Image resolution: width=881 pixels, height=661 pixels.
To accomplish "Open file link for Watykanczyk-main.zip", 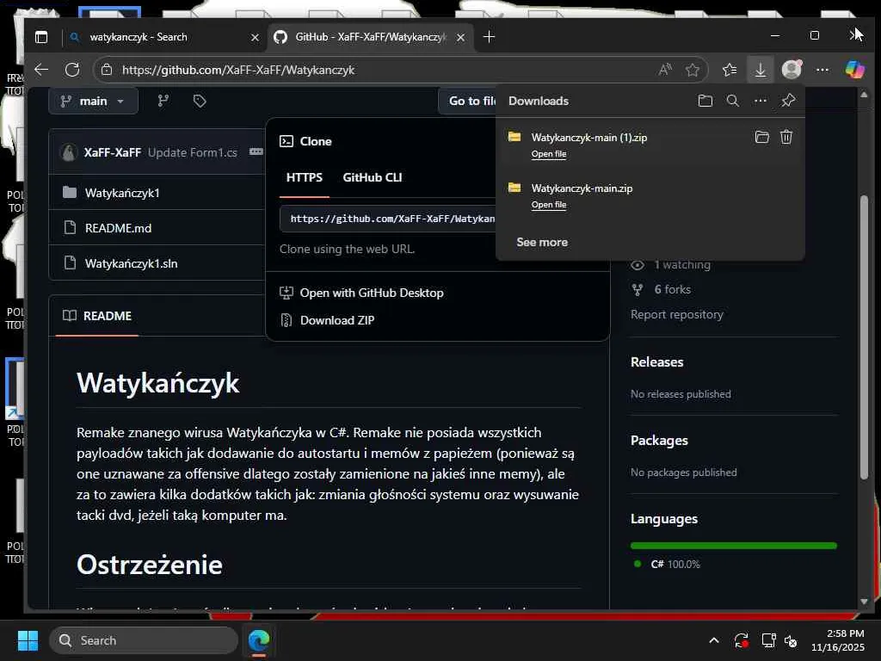I will [x=549, y=205].
